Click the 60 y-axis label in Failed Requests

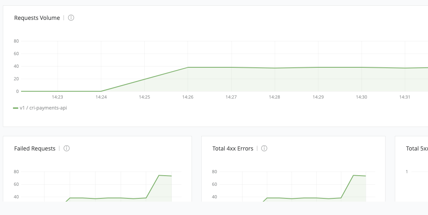[16, 184]
